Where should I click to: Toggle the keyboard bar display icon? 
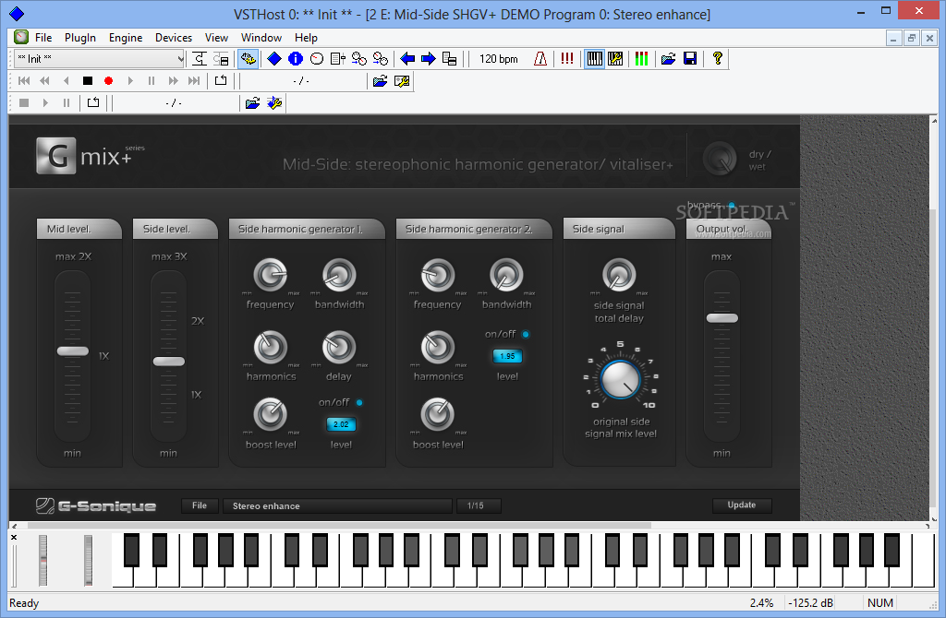click(594, 58)
